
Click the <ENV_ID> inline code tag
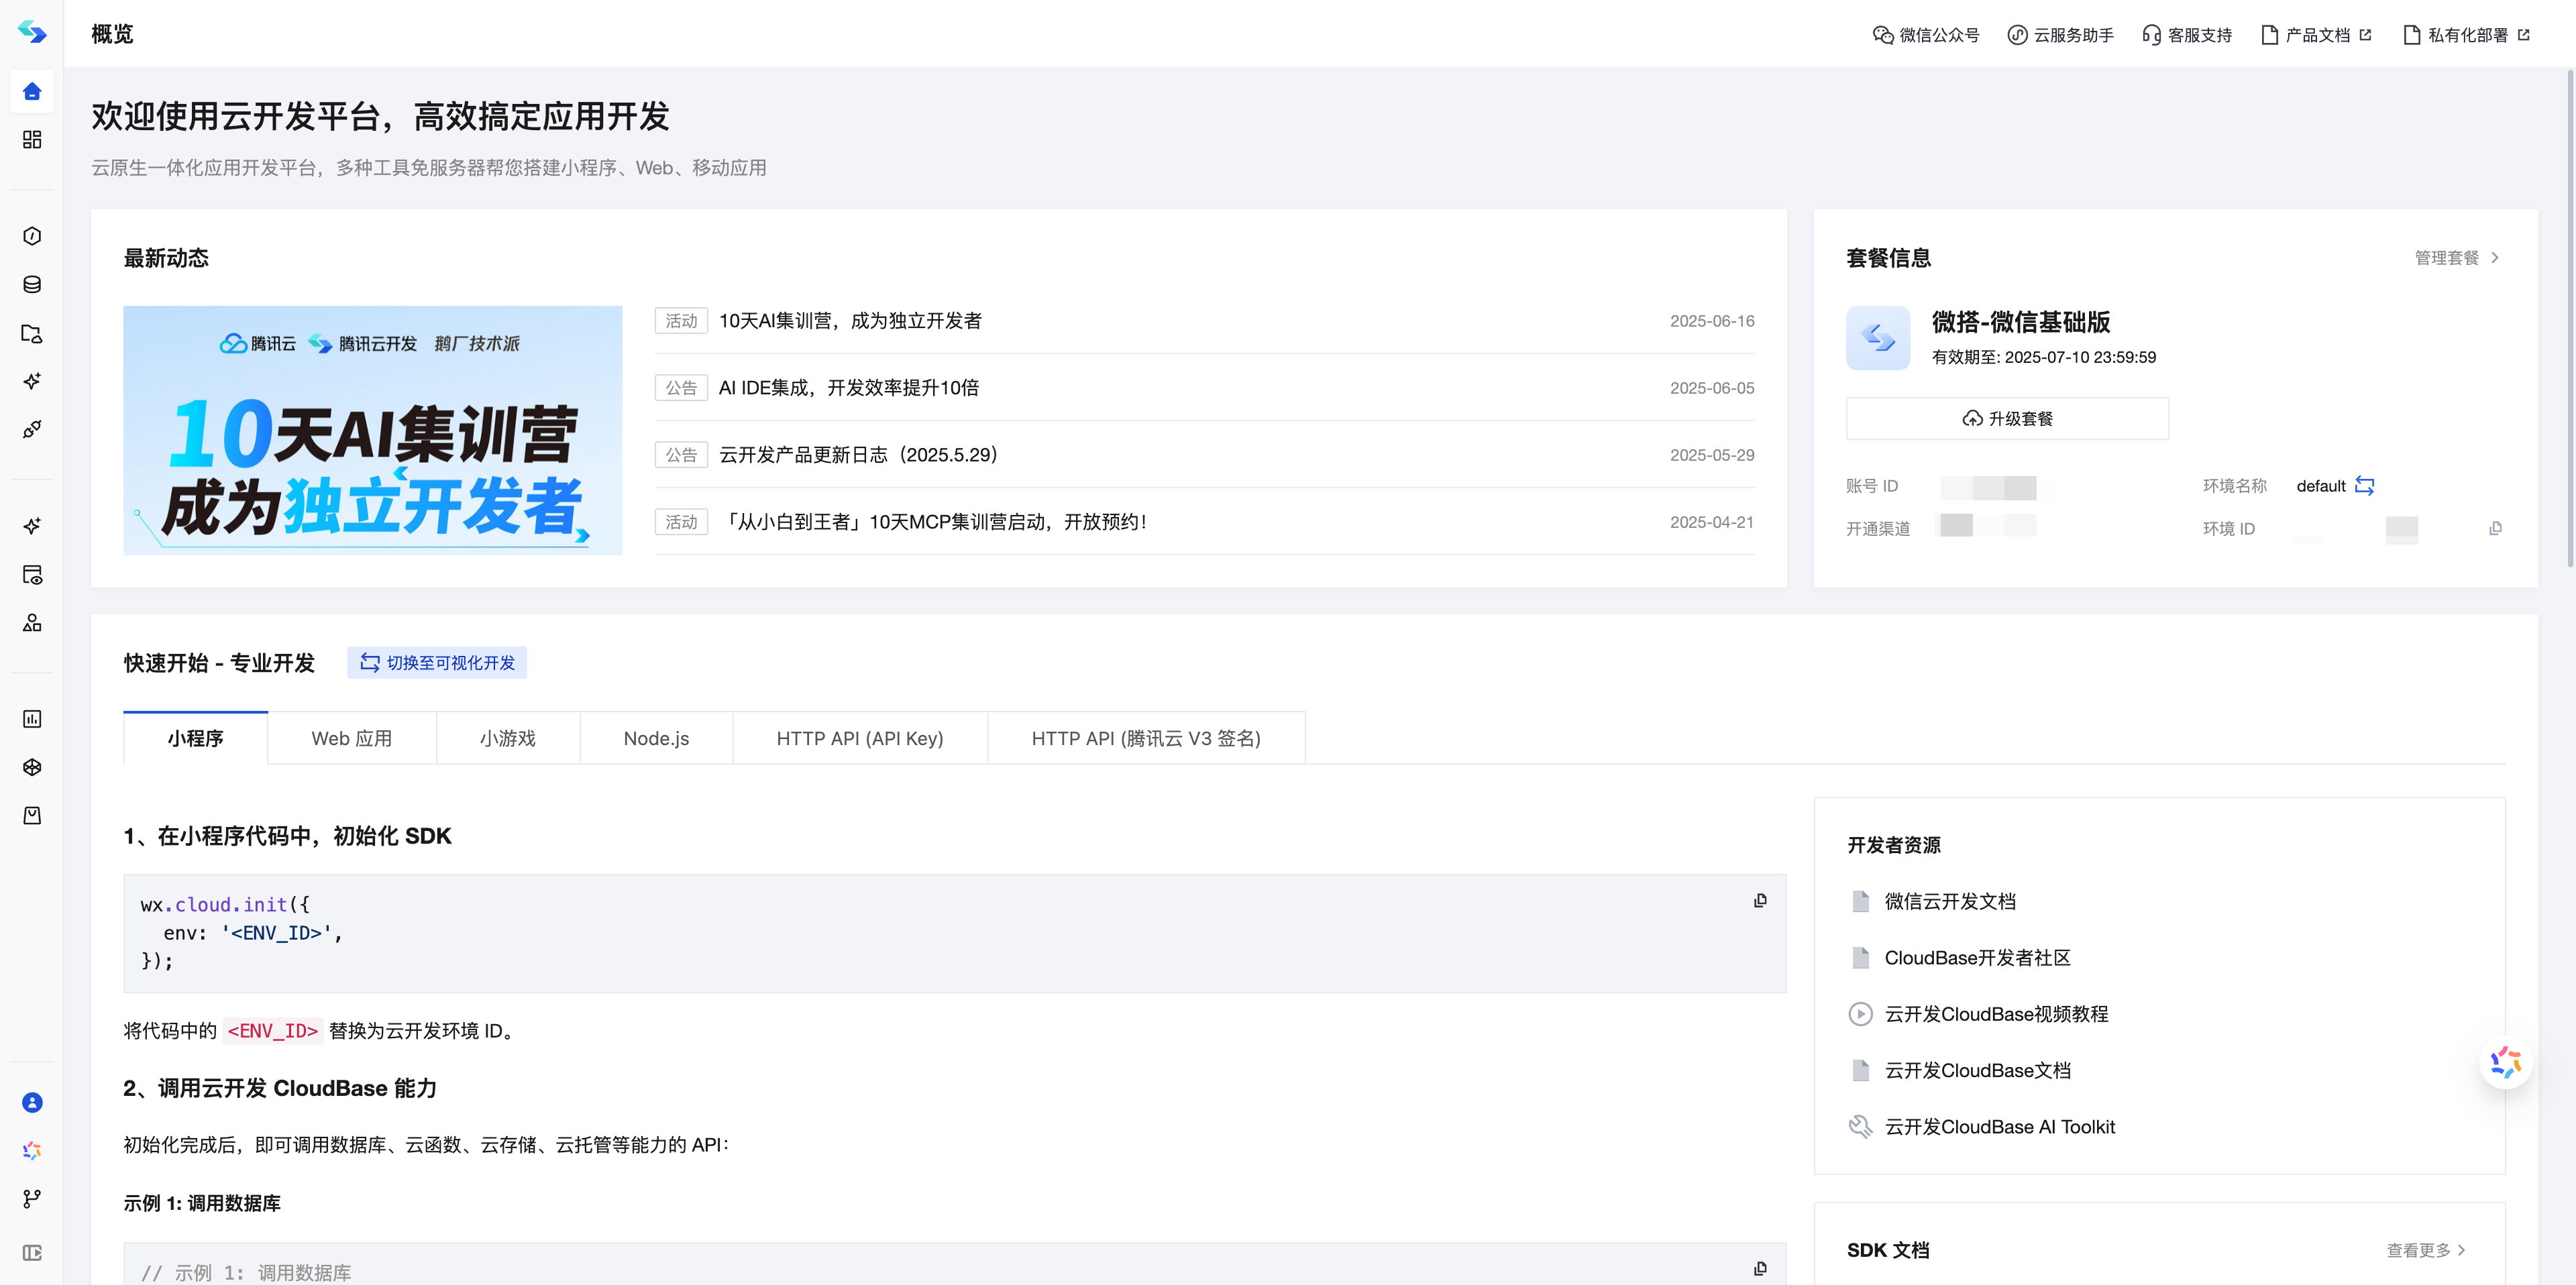point(272,1031)
